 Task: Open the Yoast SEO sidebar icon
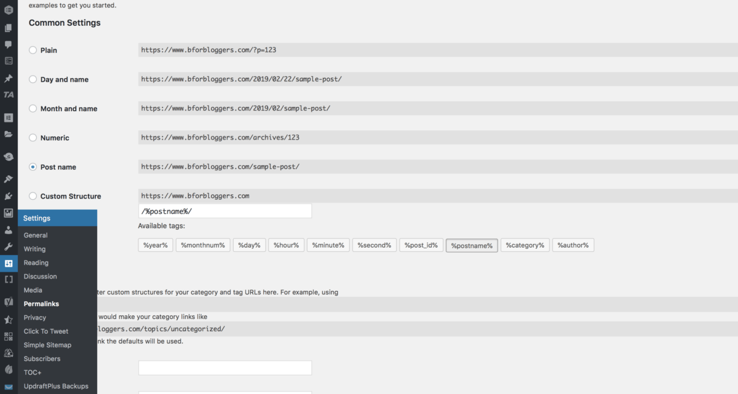(x=9, y=302)
